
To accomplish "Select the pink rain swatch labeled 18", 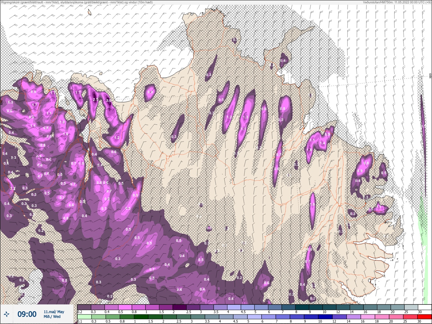I will click(382, 317).
